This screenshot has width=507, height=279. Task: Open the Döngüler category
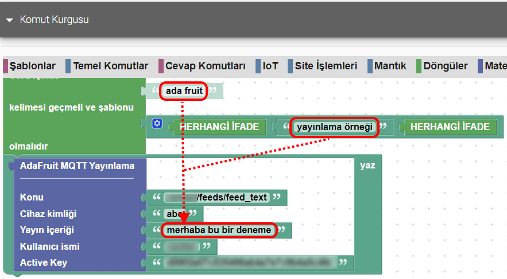click(x=445, y=66)
